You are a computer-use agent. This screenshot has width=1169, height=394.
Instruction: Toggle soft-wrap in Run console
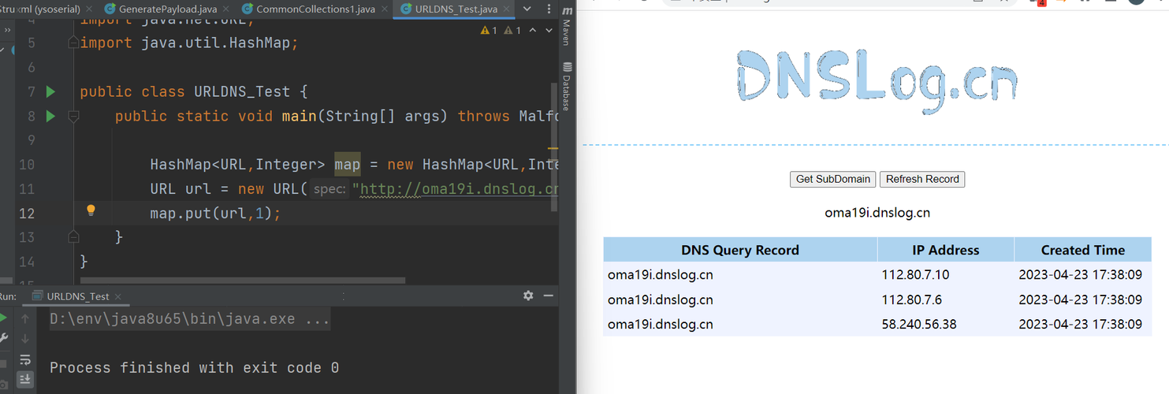pyautogui.click(x=25, y=359)
